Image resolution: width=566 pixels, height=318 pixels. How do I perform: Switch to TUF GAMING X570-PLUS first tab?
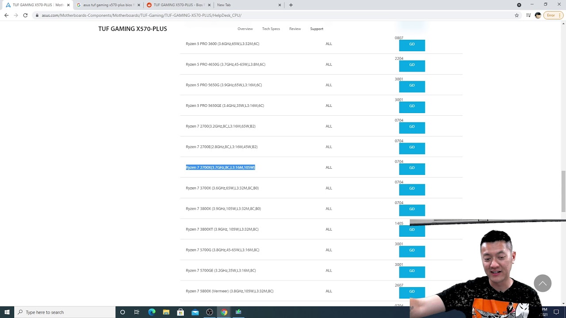[38, 5]
